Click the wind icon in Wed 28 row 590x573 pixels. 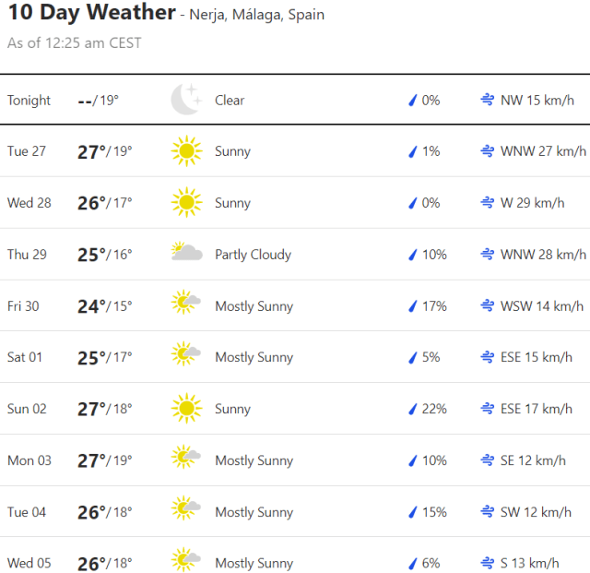click(x=487, y=203)
